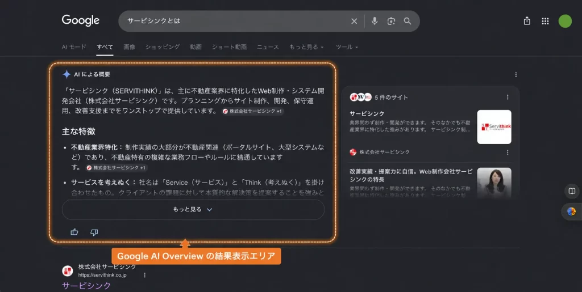The height and width of the screenshot is (292, 582).
Task: Open three-dot menu beside 5 件のサイト
Action: [x=508, y=97]
